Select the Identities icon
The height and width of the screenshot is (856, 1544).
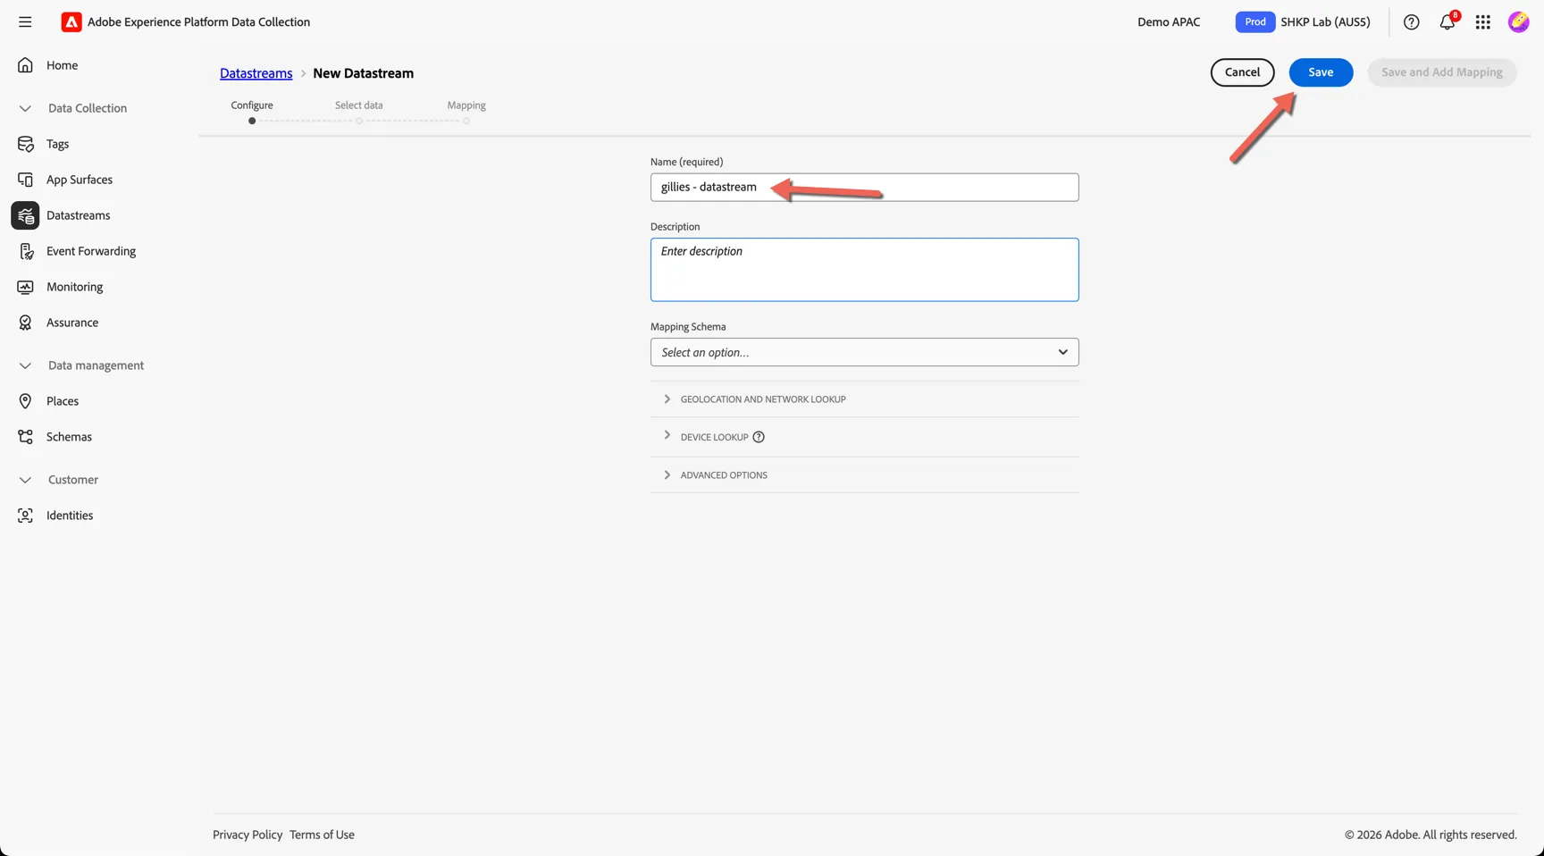(x=25, y=516)
